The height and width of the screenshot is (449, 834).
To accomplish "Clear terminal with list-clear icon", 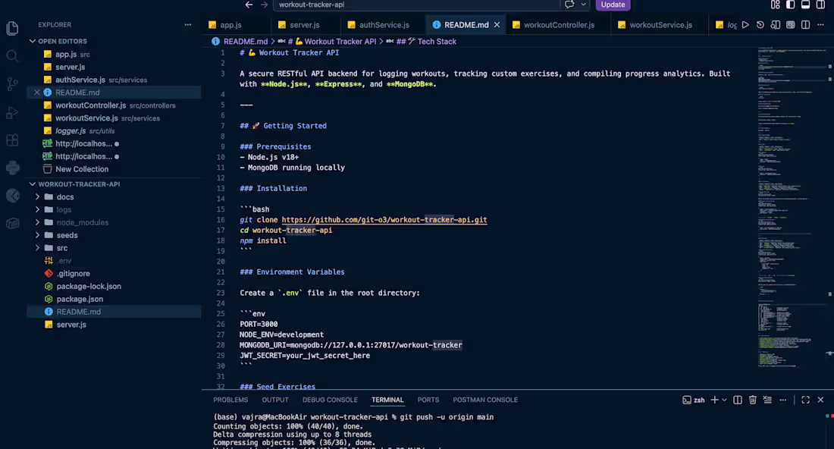I will pos(767,400).
